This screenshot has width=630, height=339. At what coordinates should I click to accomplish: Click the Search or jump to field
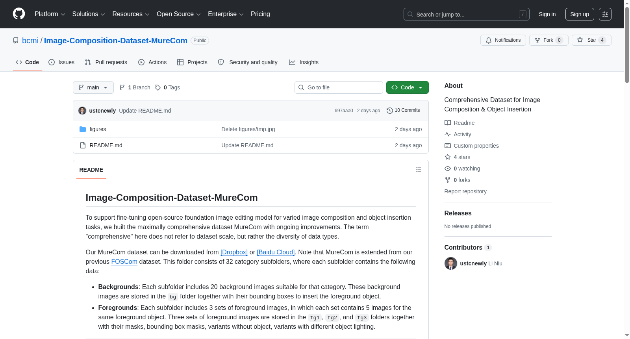click(x=467, y=14)
